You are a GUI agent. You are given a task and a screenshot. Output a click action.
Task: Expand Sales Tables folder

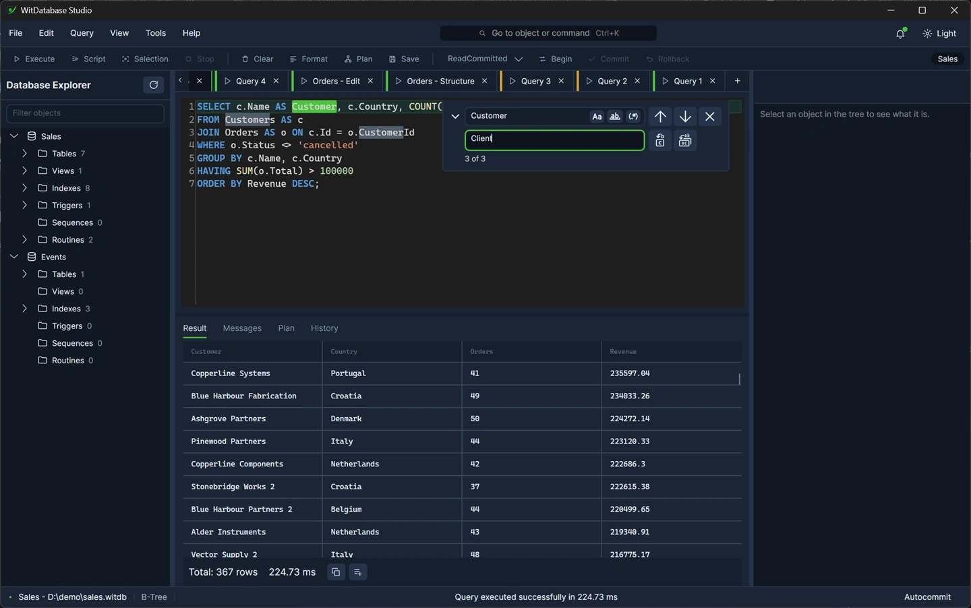point(24,154)
